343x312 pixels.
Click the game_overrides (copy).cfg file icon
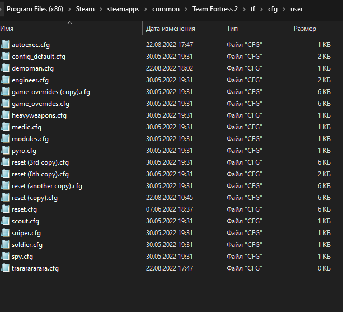pyautogui.click(x=5, y=92)
